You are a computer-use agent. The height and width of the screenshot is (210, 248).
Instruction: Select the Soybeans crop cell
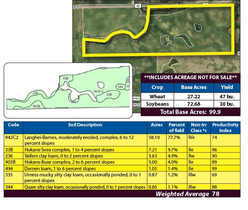click(157, 104)
